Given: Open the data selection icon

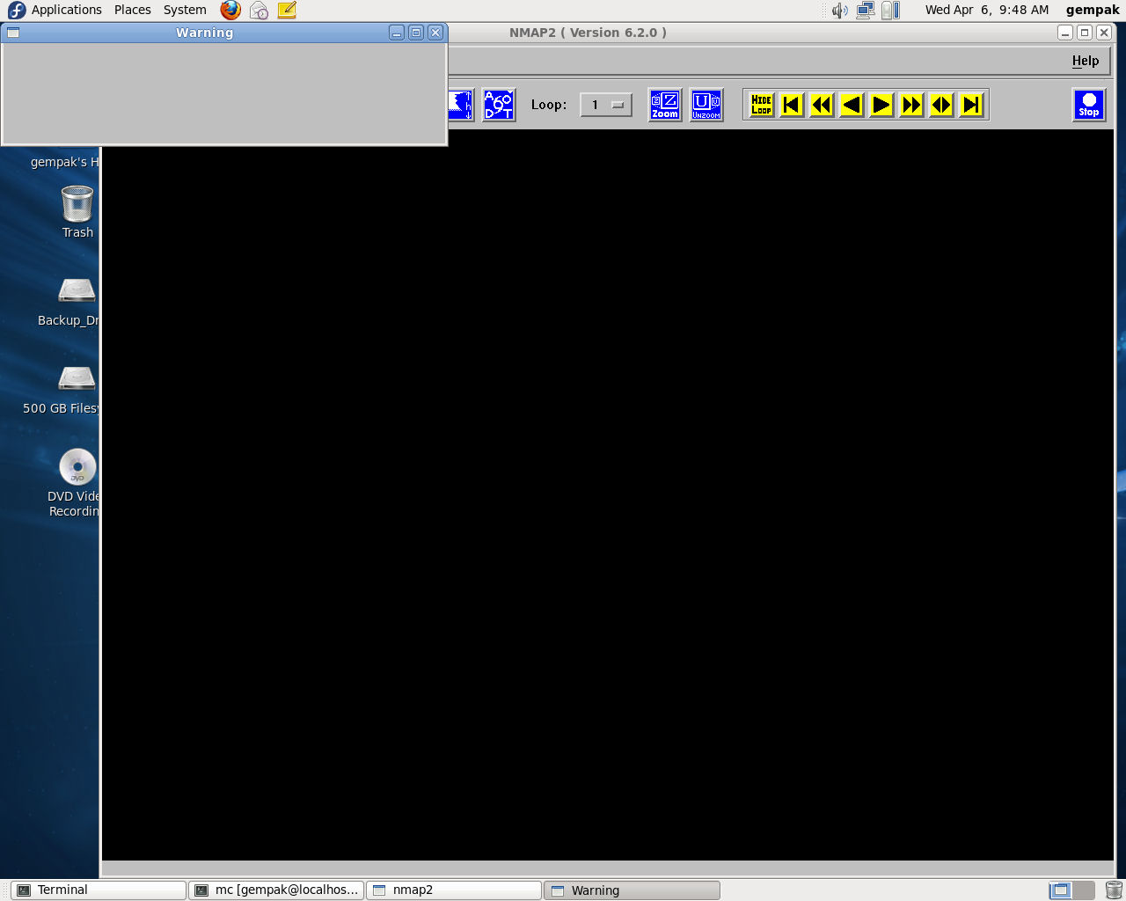Looking at the screenshot, I should (x=499, y=105).
